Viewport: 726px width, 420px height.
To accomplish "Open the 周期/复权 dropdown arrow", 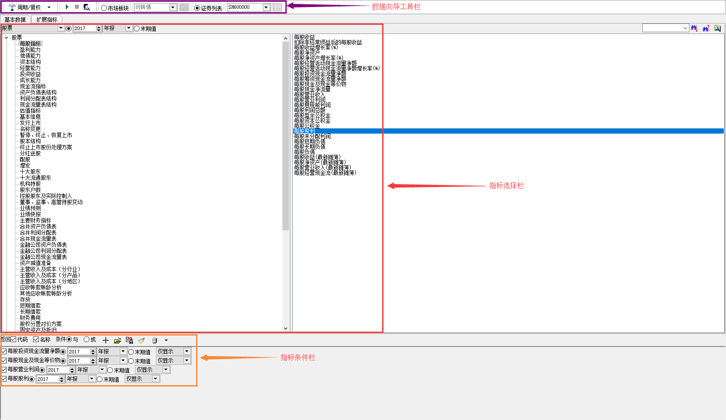I will (x=49, y=7).
